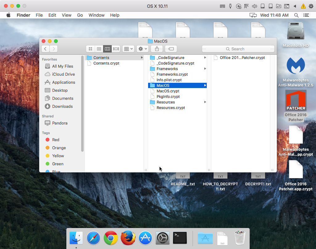Open Downloads in the sidebar
Screen dimensions: 316x249
59,106
